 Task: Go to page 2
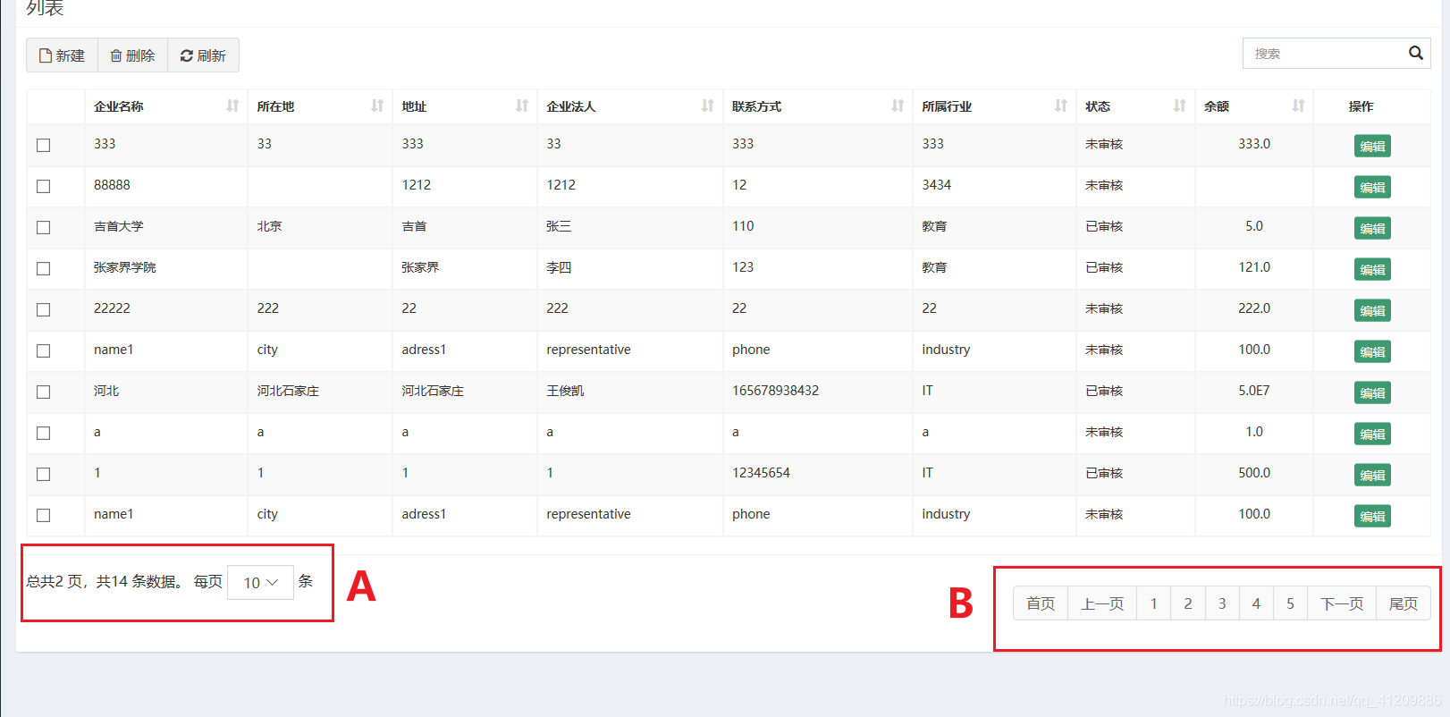1188,603
